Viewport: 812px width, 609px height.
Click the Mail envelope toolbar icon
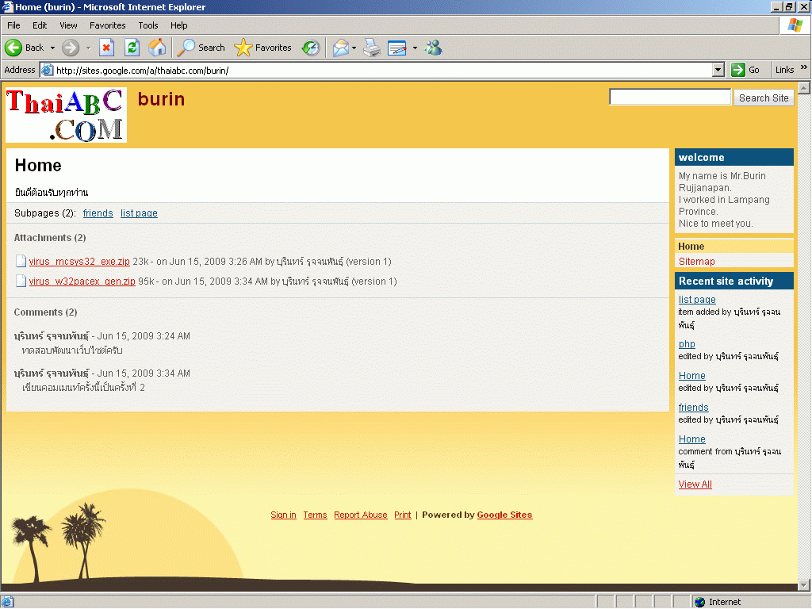tap(340, 48)
